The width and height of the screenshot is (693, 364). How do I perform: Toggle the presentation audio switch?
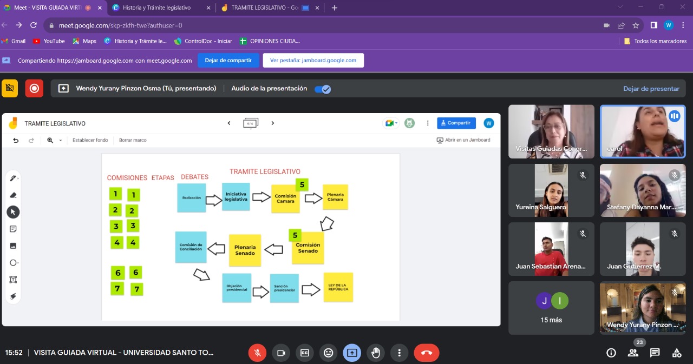click(x=323, y=89)
